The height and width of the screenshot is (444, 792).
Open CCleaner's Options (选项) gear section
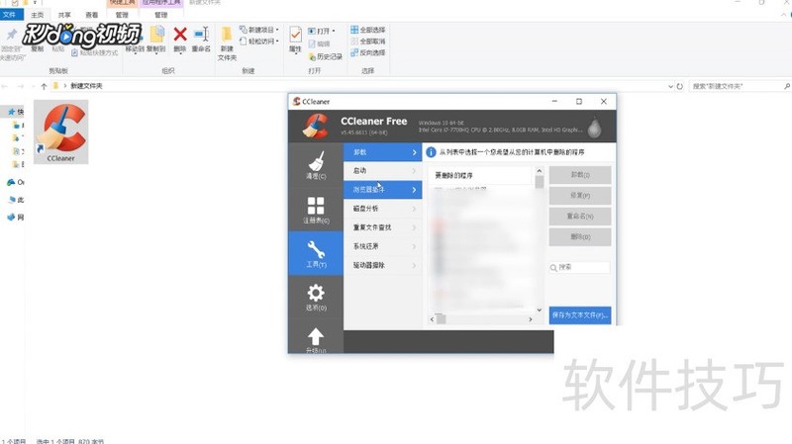click(x=316, y=298)
